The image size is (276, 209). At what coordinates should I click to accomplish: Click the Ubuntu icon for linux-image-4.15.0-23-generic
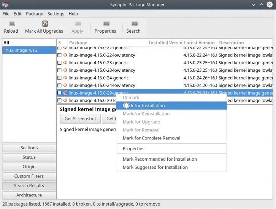(x=65, y=63)
